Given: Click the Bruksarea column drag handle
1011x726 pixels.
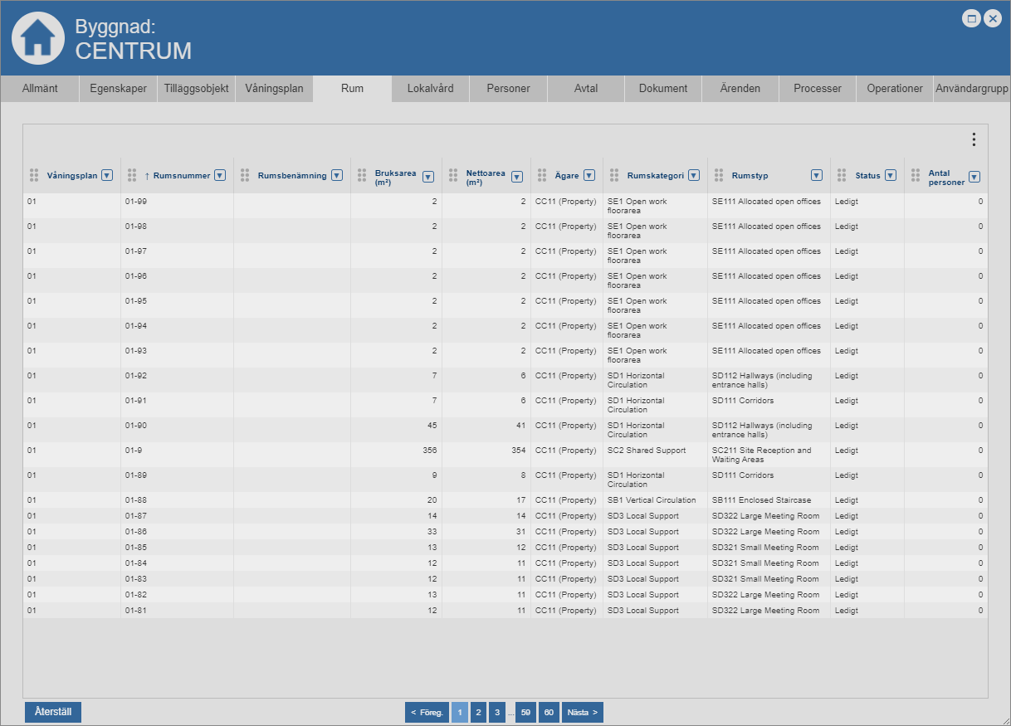Looking at the screenshot, I should point(362,175).
